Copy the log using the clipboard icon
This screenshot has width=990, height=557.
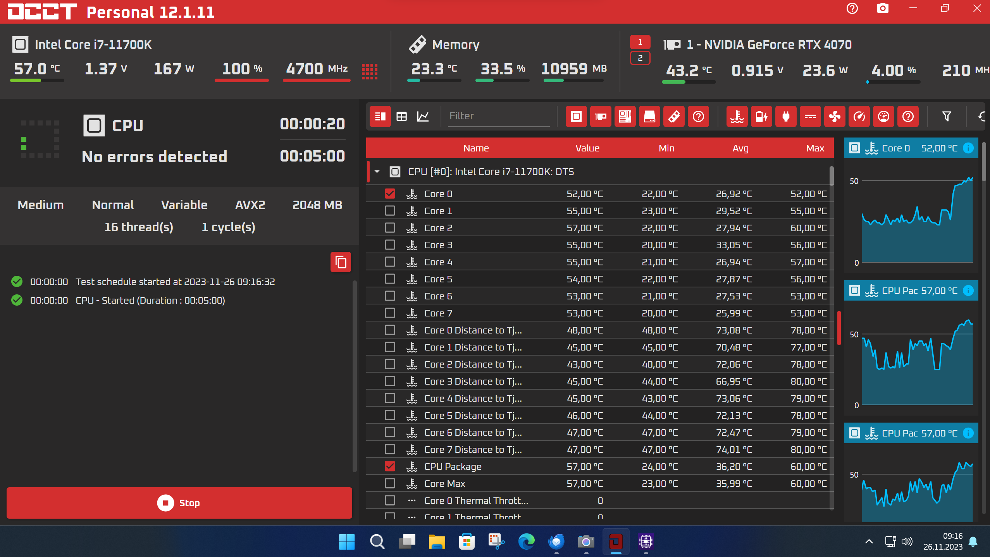[341, 262]
